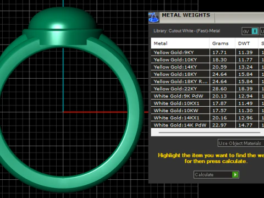Click the 17.71 grams value

pyautogui.click(x=219, y=52)
